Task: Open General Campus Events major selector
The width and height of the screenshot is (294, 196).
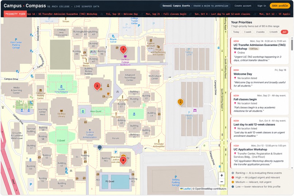Action: [x=195, y=6]
